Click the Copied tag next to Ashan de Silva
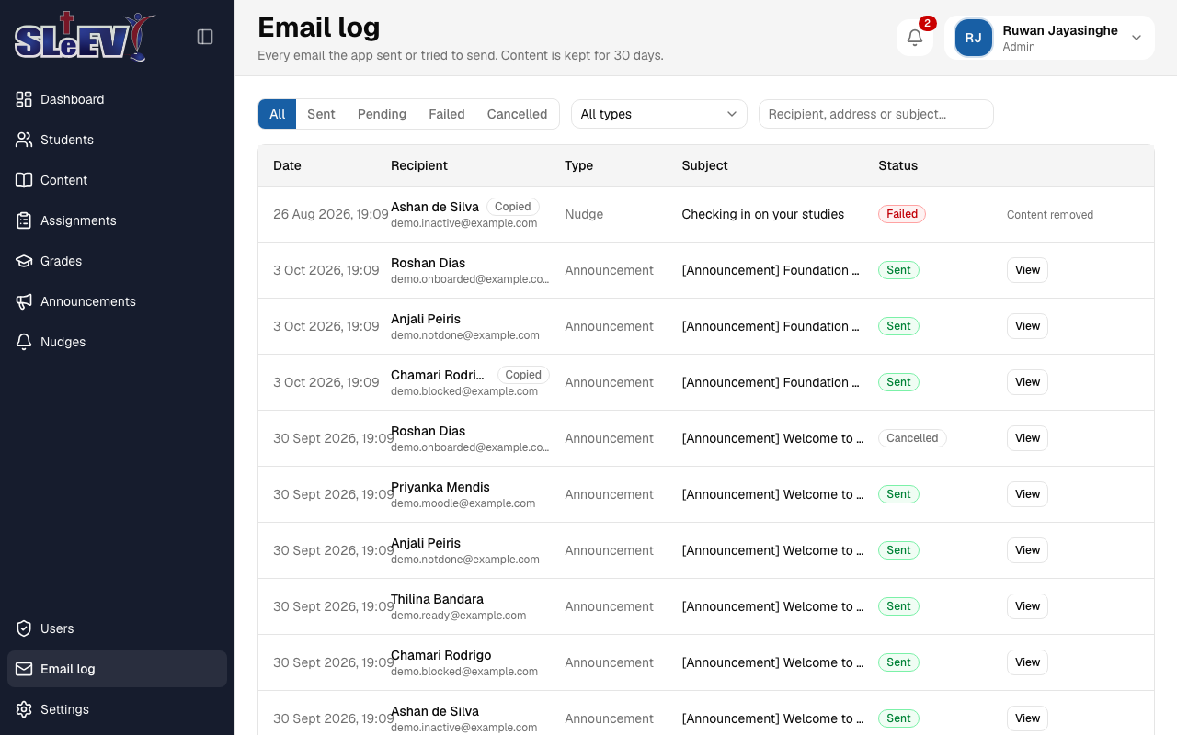Image resolution: width=1177 pixels, height=735 pixels. (x=513, y=207)
